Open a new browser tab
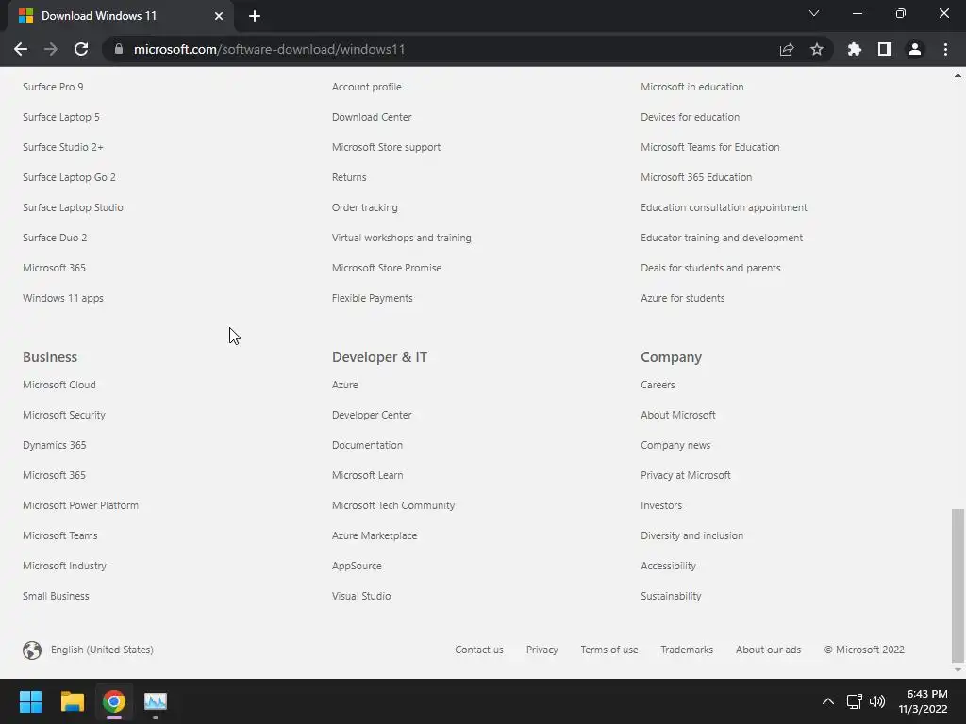Screen dimensions: 966x724 pos(255,16)
